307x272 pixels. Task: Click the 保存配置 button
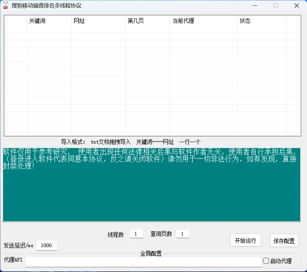(284, 241)
